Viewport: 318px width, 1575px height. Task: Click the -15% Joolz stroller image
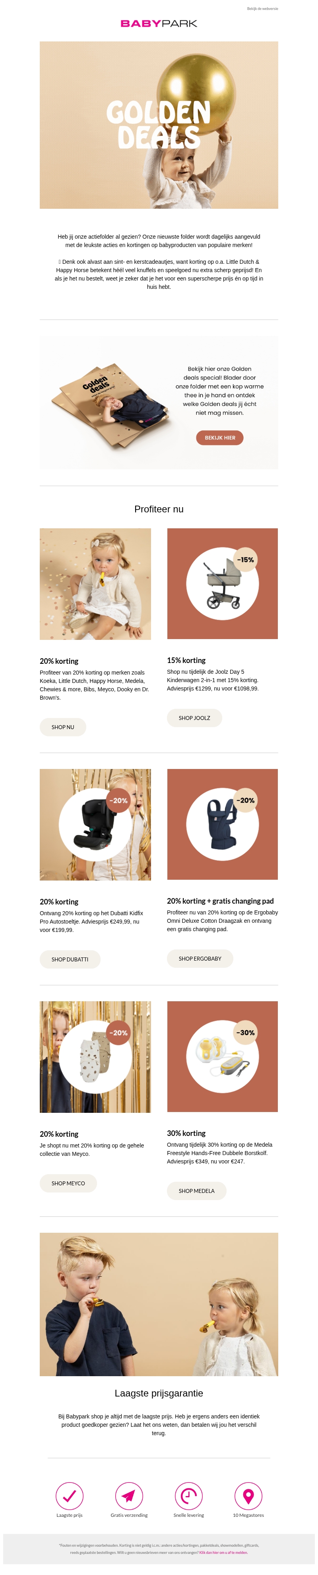(222, 583)
